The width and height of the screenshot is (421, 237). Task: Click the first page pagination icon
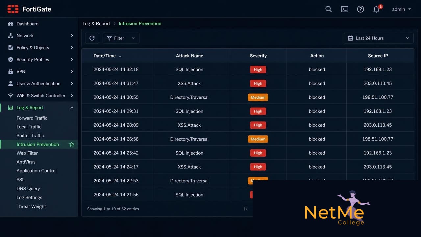click(246, 209)
